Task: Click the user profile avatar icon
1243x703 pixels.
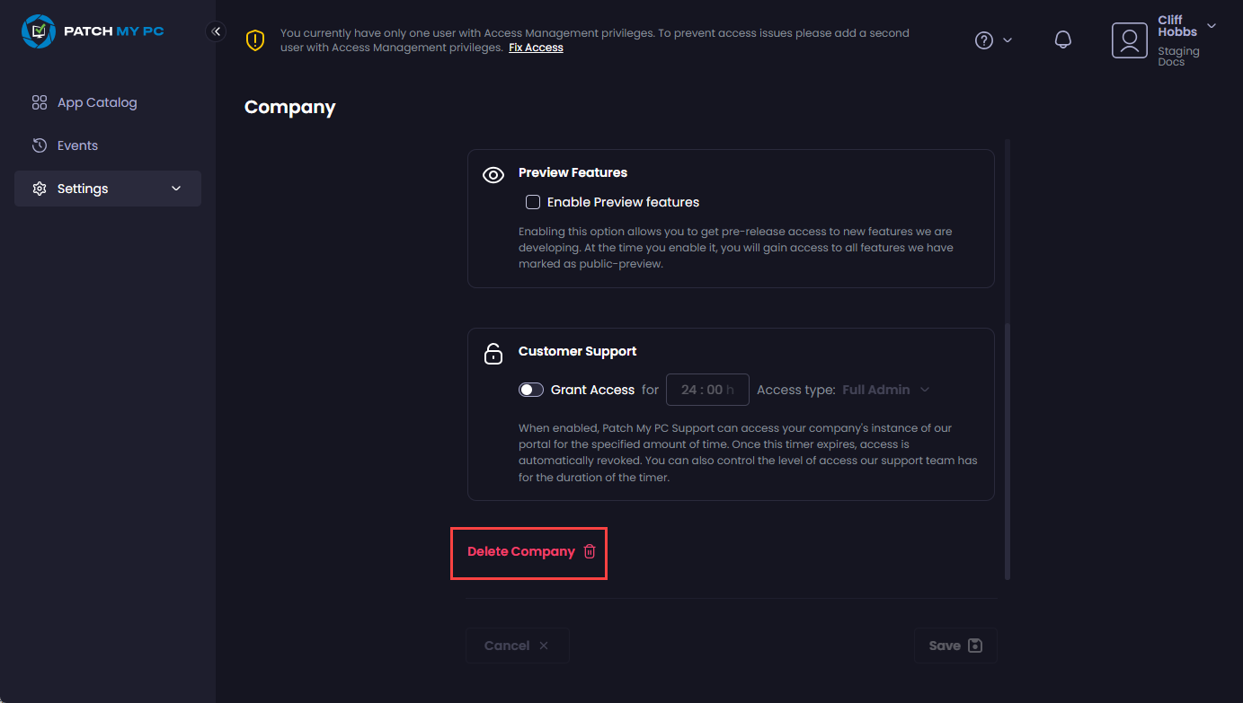Action: coord(1130,40)
